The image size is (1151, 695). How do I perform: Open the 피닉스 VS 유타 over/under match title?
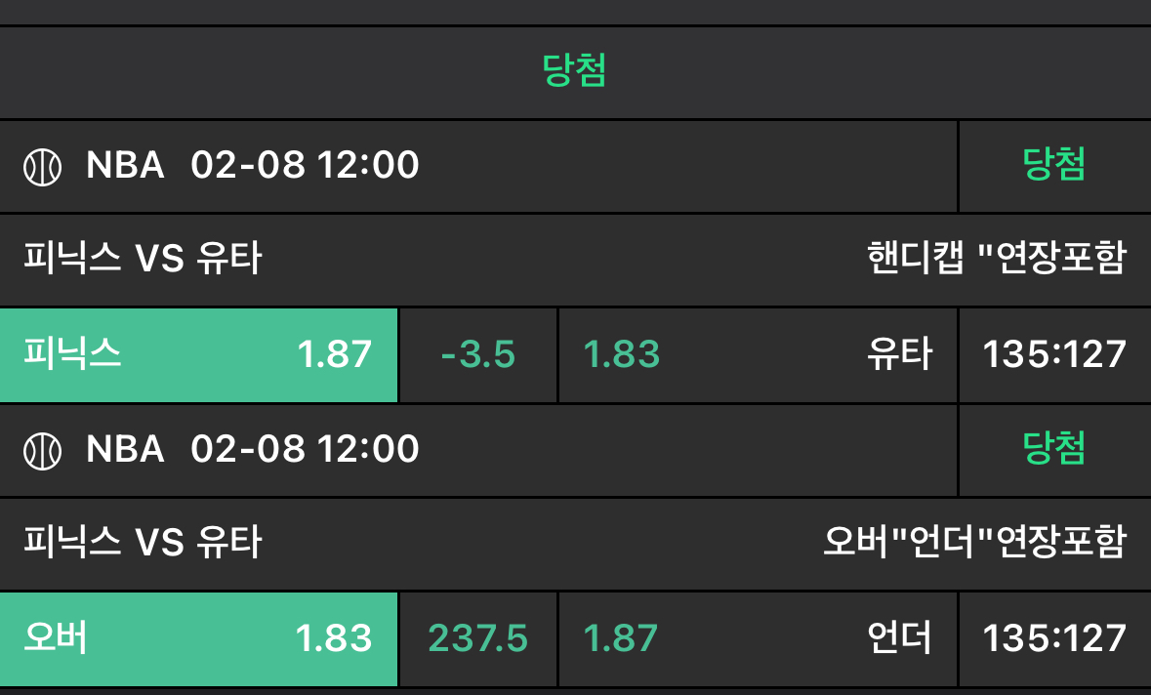pos(143,542)
